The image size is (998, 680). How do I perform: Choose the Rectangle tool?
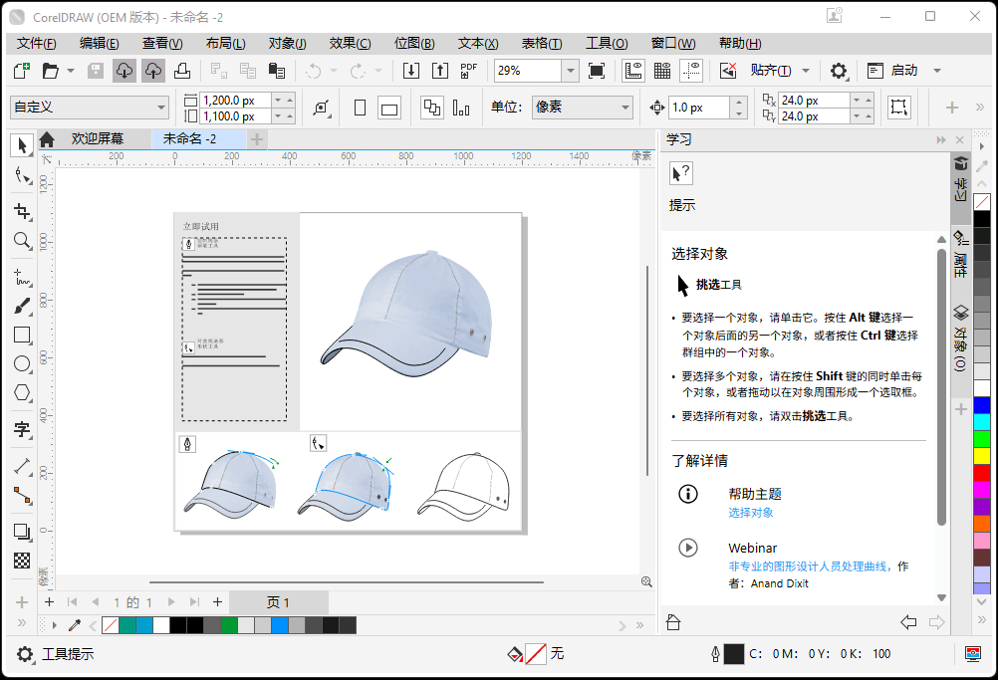pos(22,335)
